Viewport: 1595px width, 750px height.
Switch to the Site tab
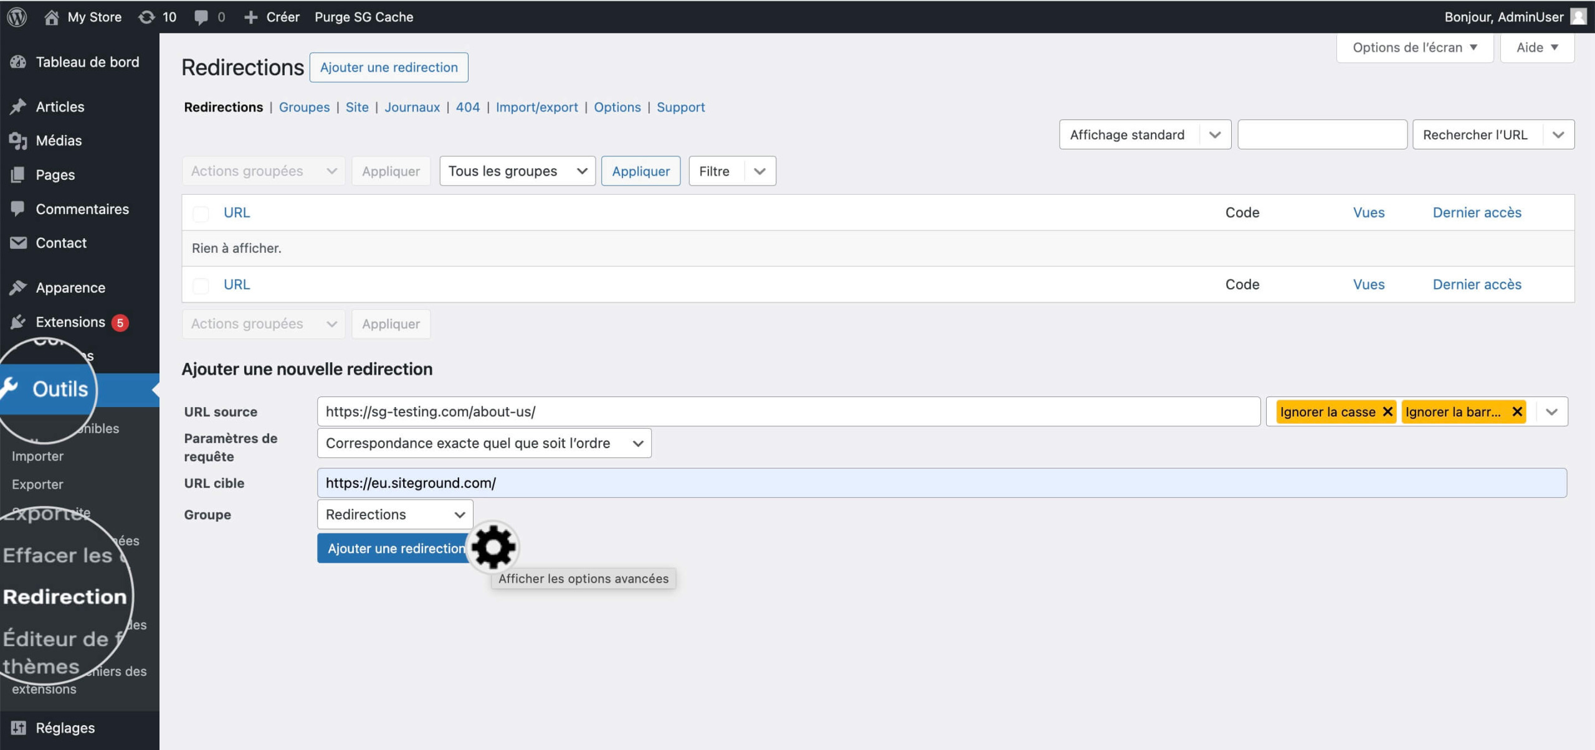(357, 107)
